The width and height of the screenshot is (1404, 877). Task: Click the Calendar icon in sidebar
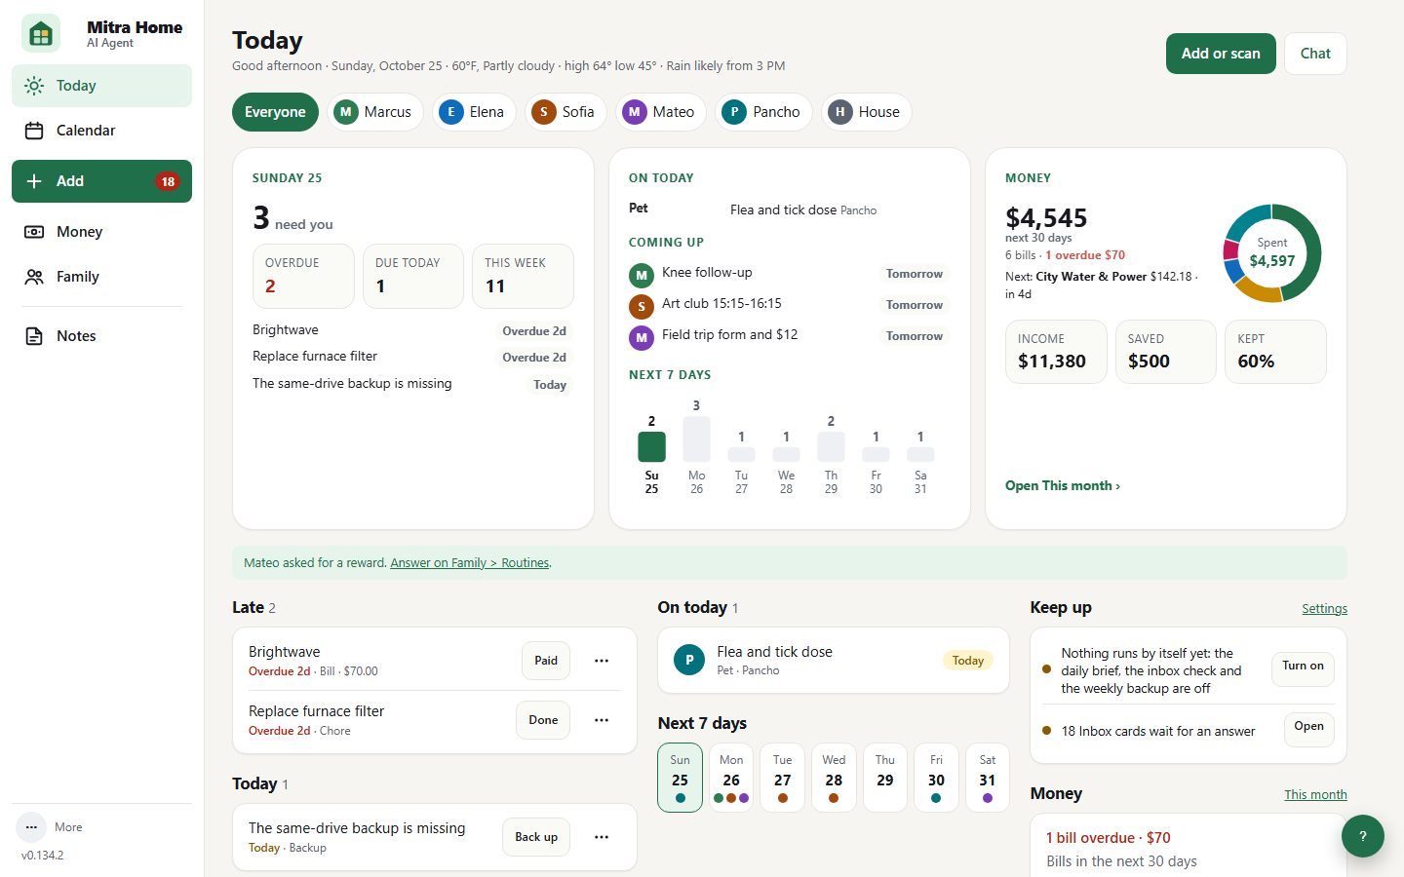pos(34,131)
